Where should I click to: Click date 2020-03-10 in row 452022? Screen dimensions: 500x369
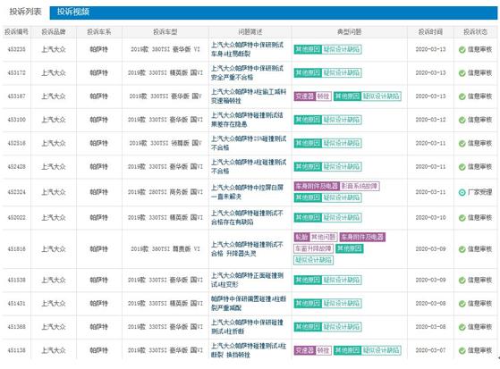(430, 218)
